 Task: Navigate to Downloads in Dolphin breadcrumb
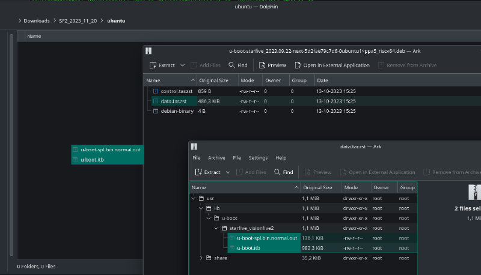tap(37, 21)
